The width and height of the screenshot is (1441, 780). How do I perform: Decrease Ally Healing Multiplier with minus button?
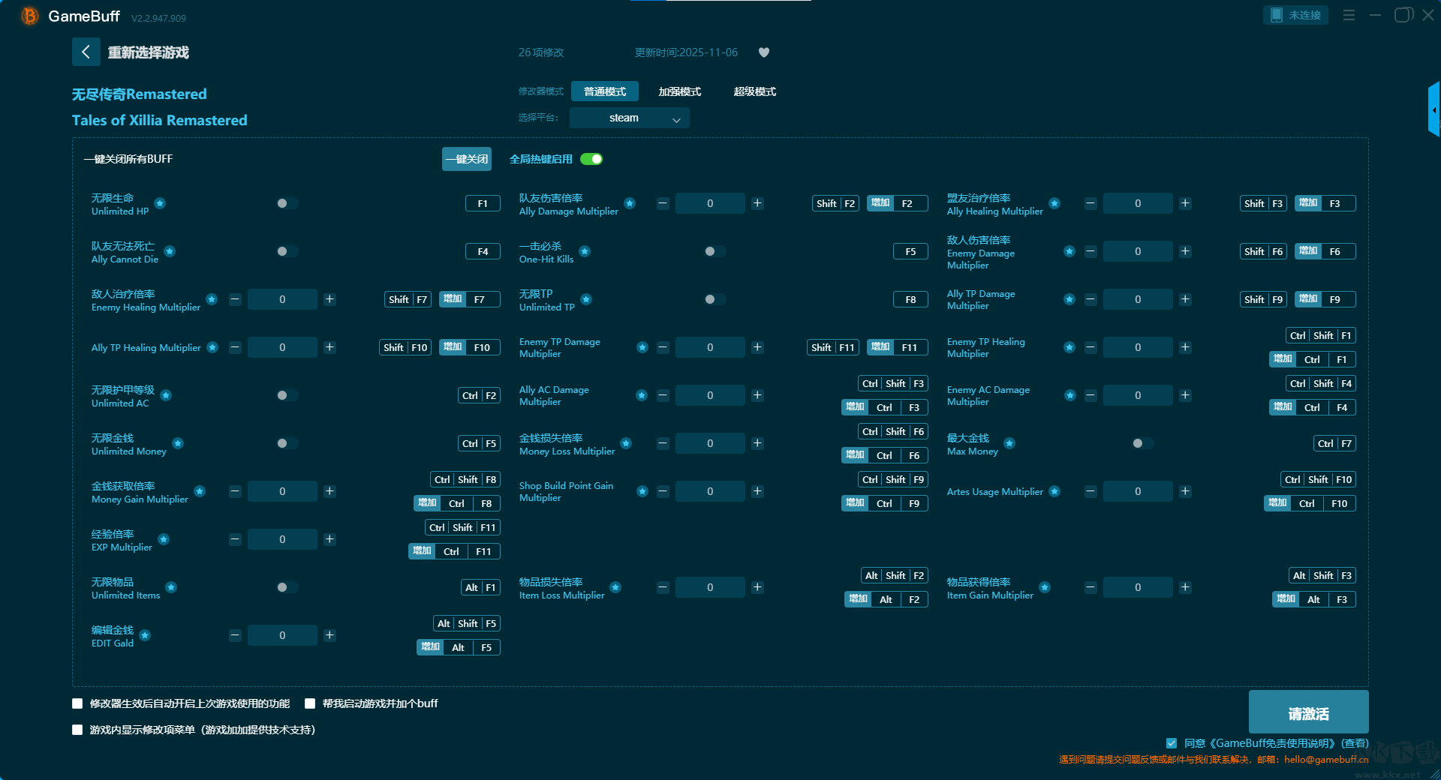(x=1091, y=203)
